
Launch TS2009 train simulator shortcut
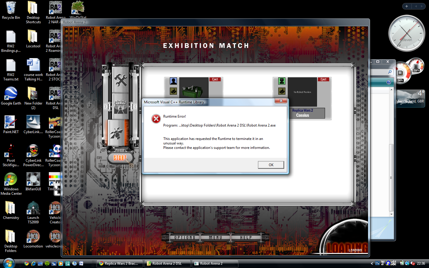[33, 213]
